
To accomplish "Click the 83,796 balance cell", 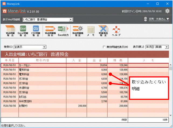I will pyautogui.click(x=118, y=97).
